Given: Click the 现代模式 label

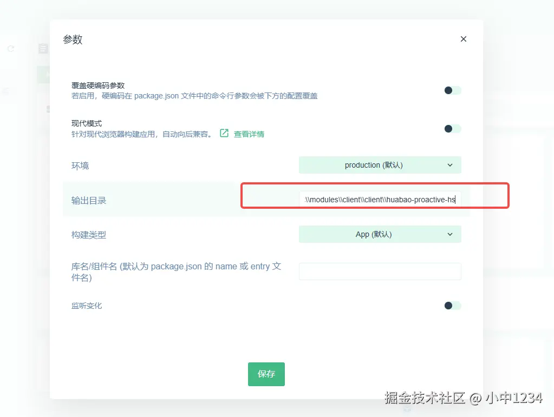Looking at the screenshot, I should pos(87,123).
